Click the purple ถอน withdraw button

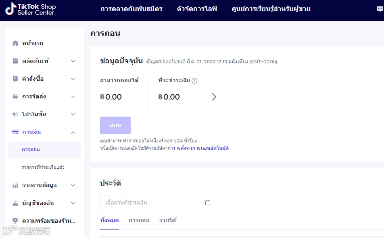tap(115, 125)
